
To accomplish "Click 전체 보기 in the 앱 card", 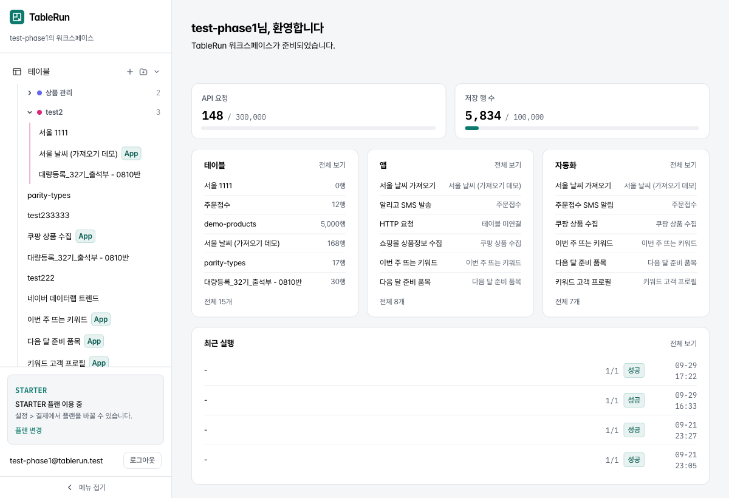I will click(x=508, y=165).
